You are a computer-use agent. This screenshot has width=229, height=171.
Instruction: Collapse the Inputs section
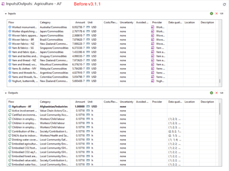click(6, 14)
